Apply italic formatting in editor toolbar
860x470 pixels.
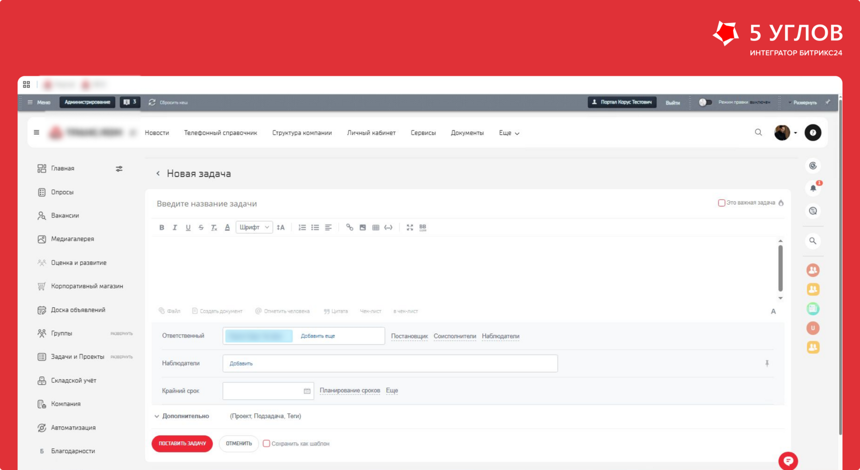click(175, 227)
